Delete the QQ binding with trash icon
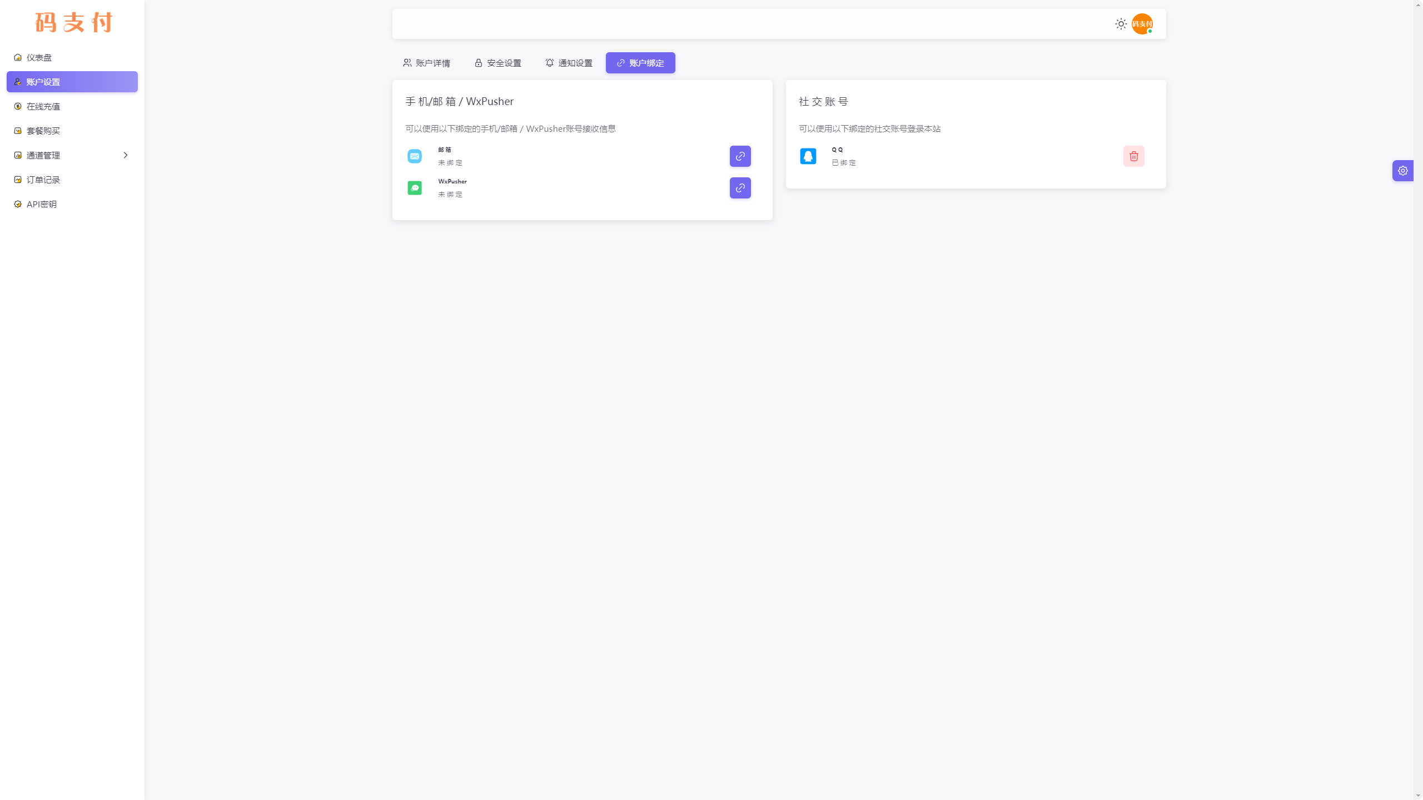1423x800 pixels. point(1133,156)
